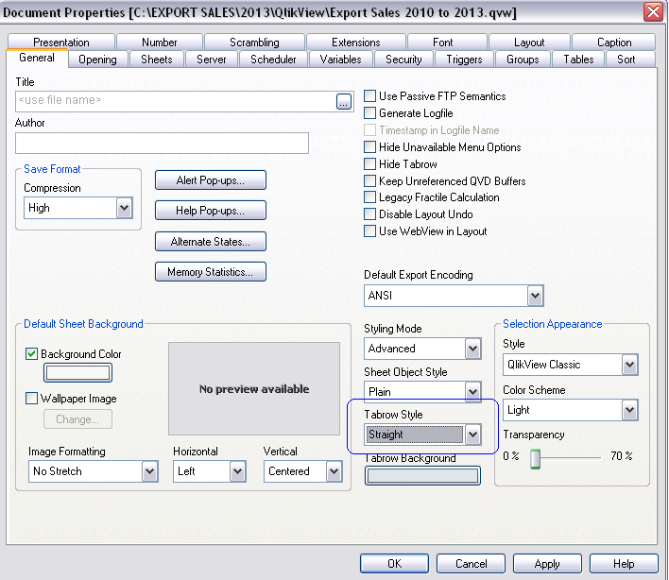
Task: Open Help Pop-ups settings
Action: point(211,211)
